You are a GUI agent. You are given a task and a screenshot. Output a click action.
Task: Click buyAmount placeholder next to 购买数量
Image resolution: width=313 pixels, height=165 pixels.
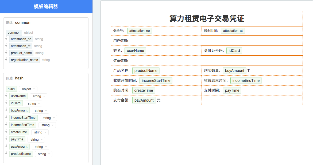235,71
